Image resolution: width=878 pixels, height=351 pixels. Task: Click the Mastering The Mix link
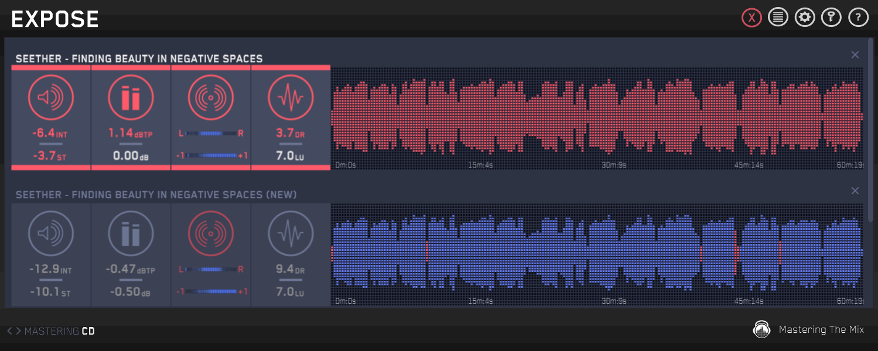(x=821, y=330)
